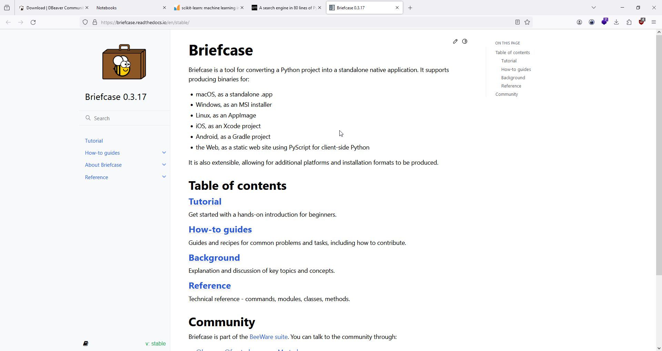This screenshot has width=662, height=351.
Task: Close the Briefcase 0.3.17 tab
Action: [397, 8]
